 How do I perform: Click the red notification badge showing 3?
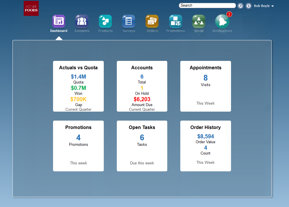(229, 14)
